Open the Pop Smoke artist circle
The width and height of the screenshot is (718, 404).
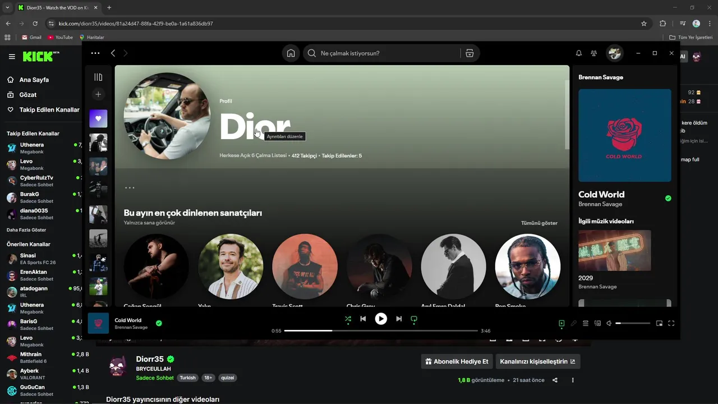[x=527, y=267]
